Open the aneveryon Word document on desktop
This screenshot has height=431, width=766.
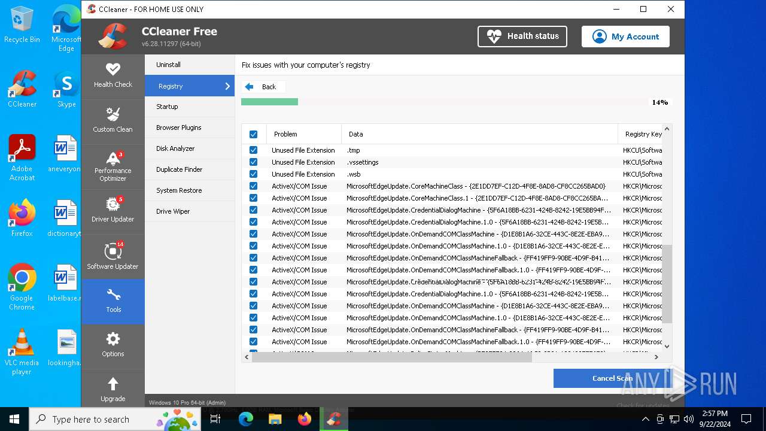pos(65,154)
